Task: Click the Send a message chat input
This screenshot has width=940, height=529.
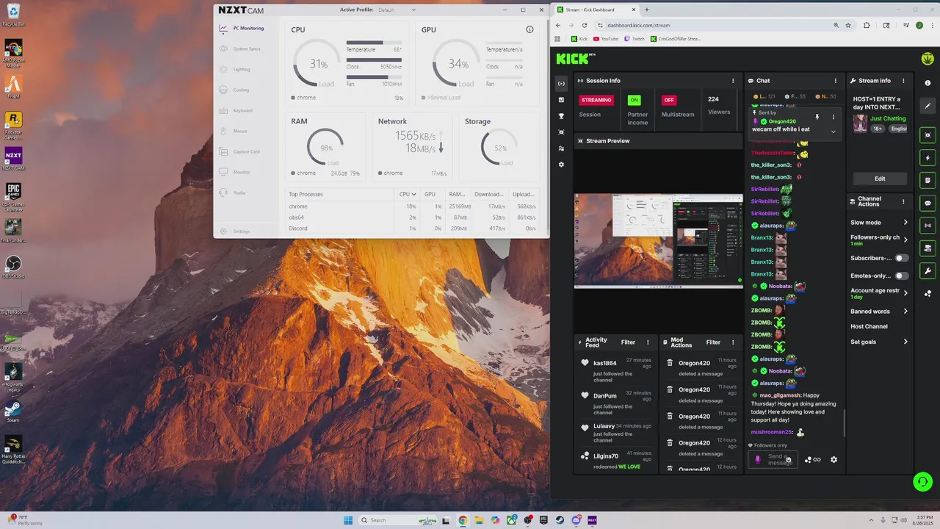Action: 773,459
